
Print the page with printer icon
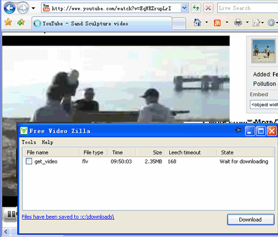pos(238,23)
